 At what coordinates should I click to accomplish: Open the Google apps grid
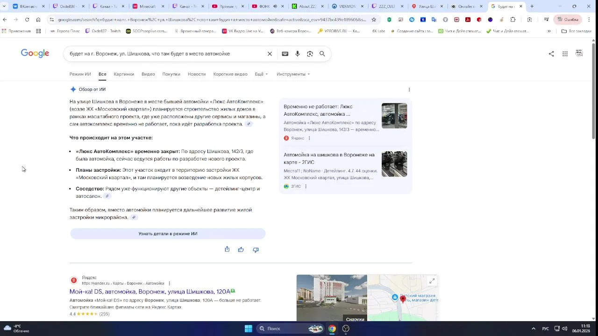(565, 54)
